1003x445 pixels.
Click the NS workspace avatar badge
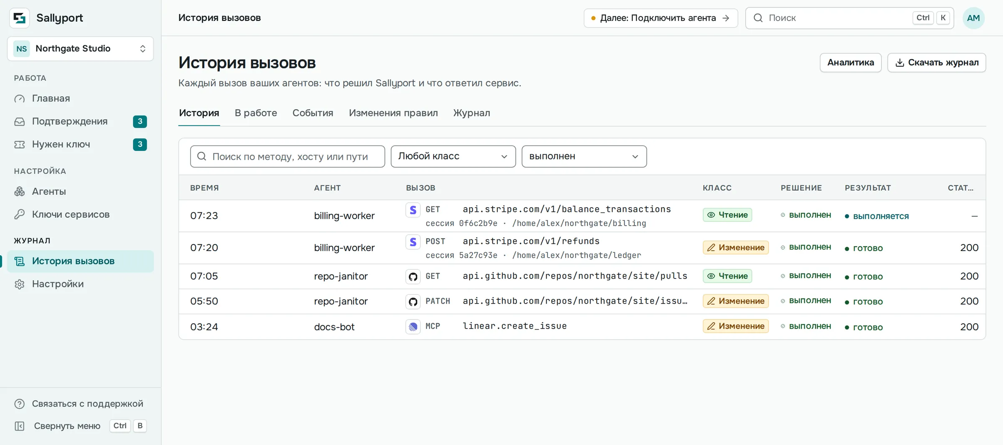coord(22,49)
